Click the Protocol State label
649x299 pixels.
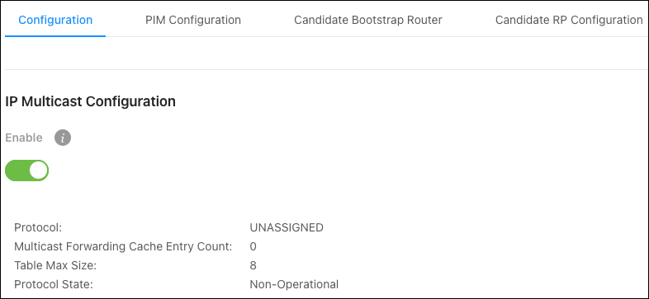pyautogui.click(x=54, y=284)
